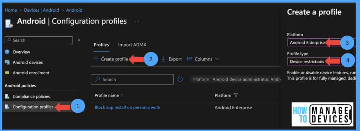Sort by the Profile name column
Screen dimensions: 360x131
[x=109, y=95]
